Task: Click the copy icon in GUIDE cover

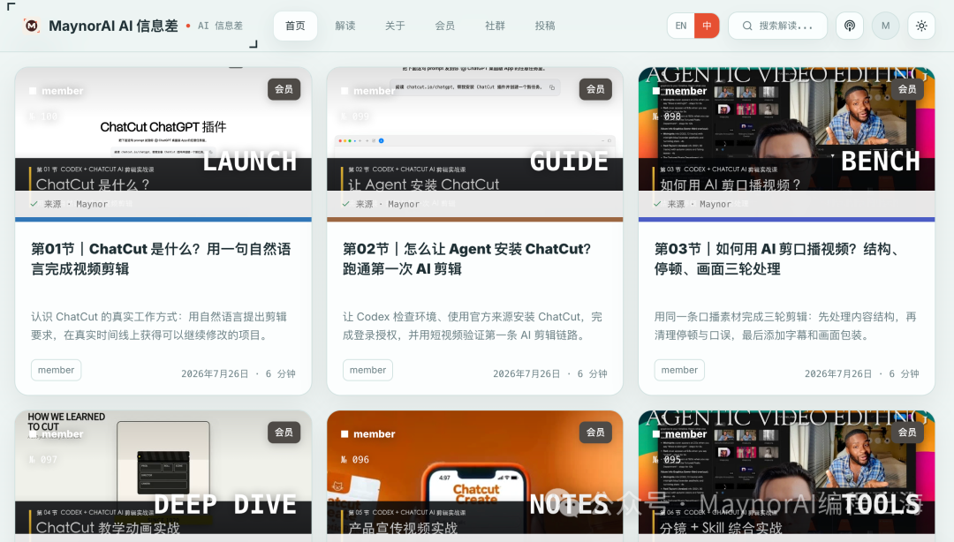Action: (552, 87)
